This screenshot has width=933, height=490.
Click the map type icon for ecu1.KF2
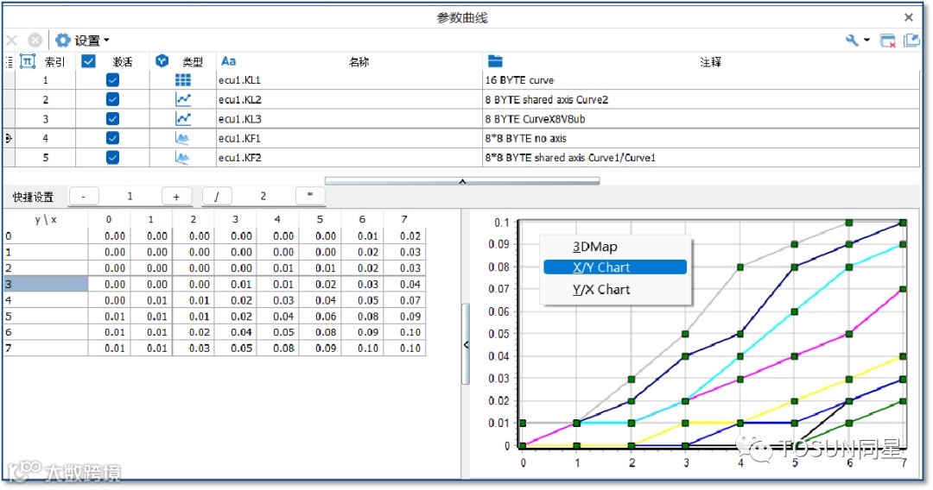183,157
